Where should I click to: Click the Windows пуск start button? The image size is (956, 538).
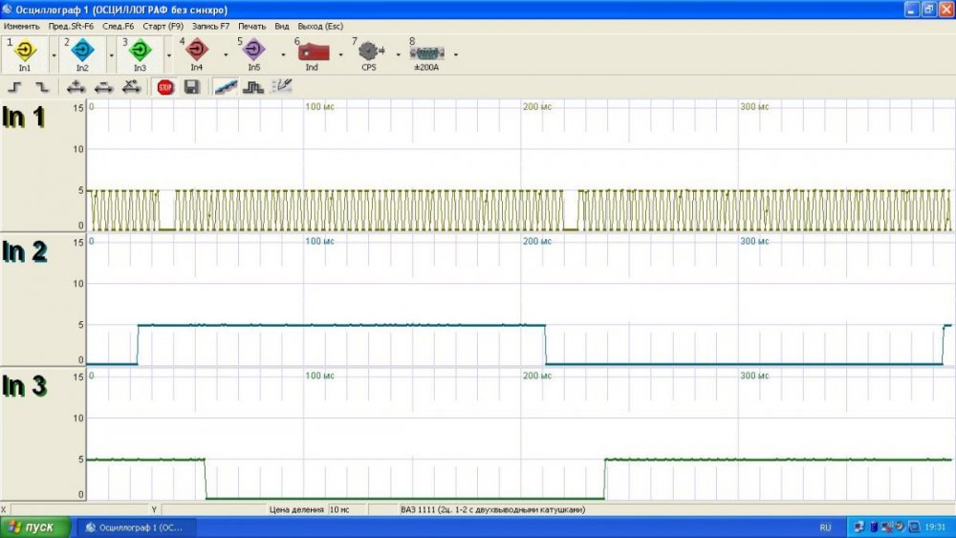point(36,527)
